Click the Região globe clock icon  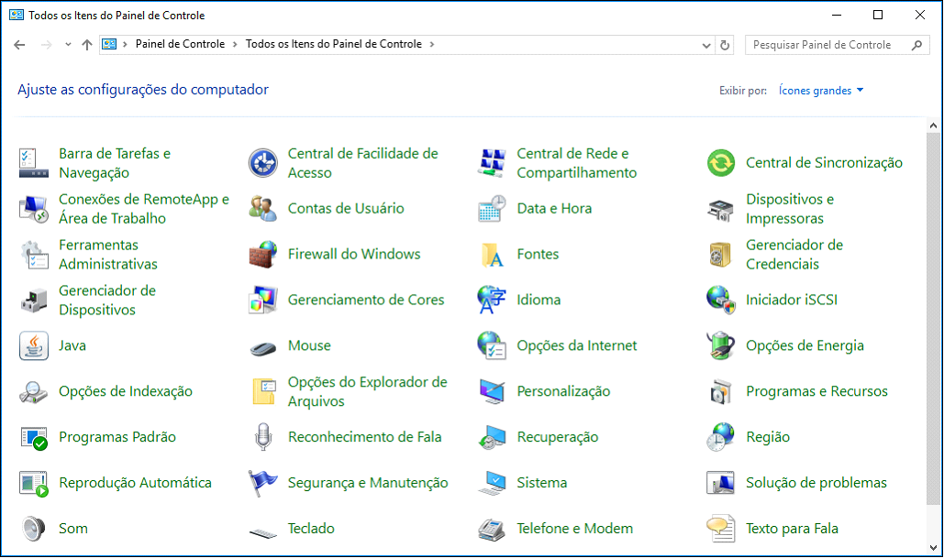coord(721,437)
